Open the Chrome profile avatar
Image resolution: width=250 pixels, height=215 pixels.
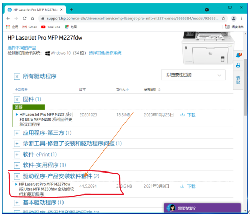[x=234, y=18]
